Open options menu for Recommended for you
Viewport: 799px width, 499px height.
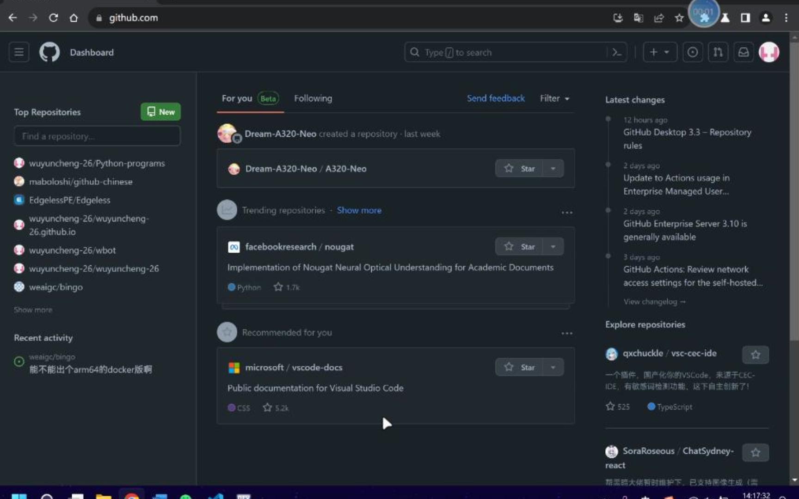567,333
